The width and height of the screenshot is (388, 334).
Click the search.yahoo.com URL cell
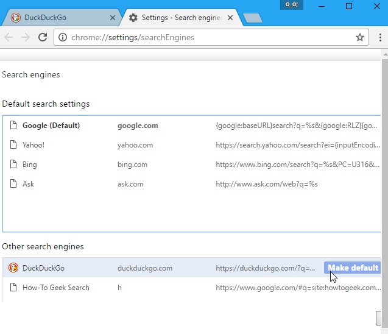coord(298,145)
